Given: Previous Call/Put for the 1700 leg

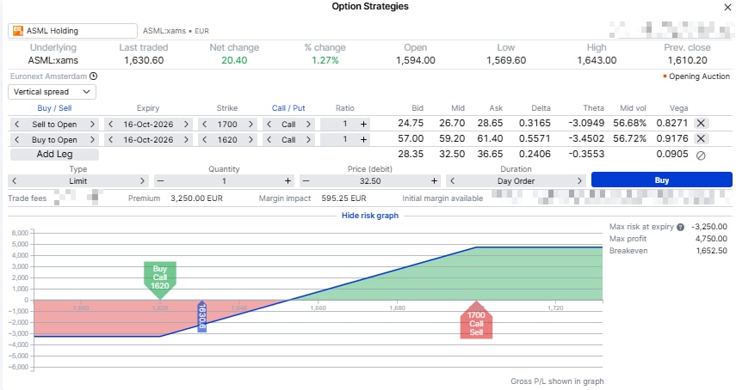Looking at the screenshot, I should (x=269, y=124).
